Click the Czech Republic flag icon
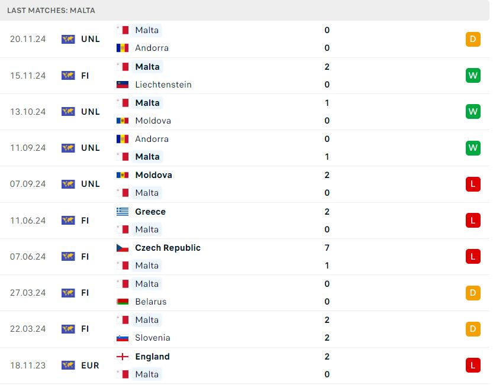The width and height of the screenshot is (493, 385). tap(123, 248)
